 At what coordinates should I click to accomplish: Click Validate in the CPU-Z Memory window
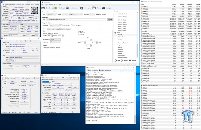coord(29,112)
